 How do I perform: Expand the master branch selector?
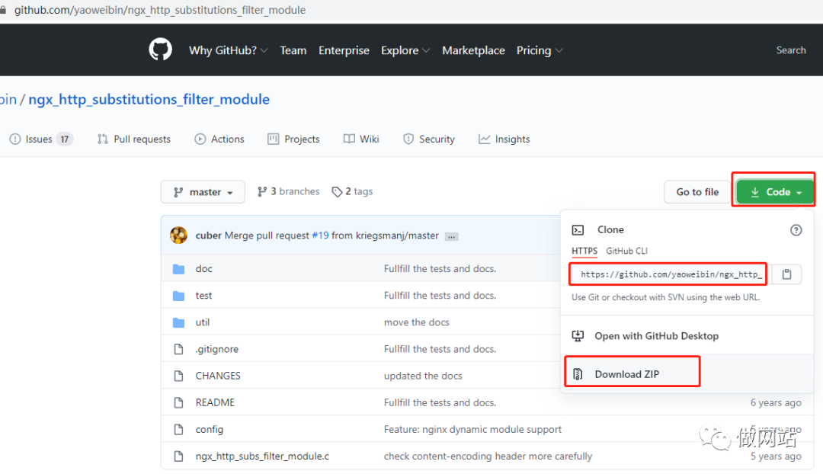click(203, 192)
